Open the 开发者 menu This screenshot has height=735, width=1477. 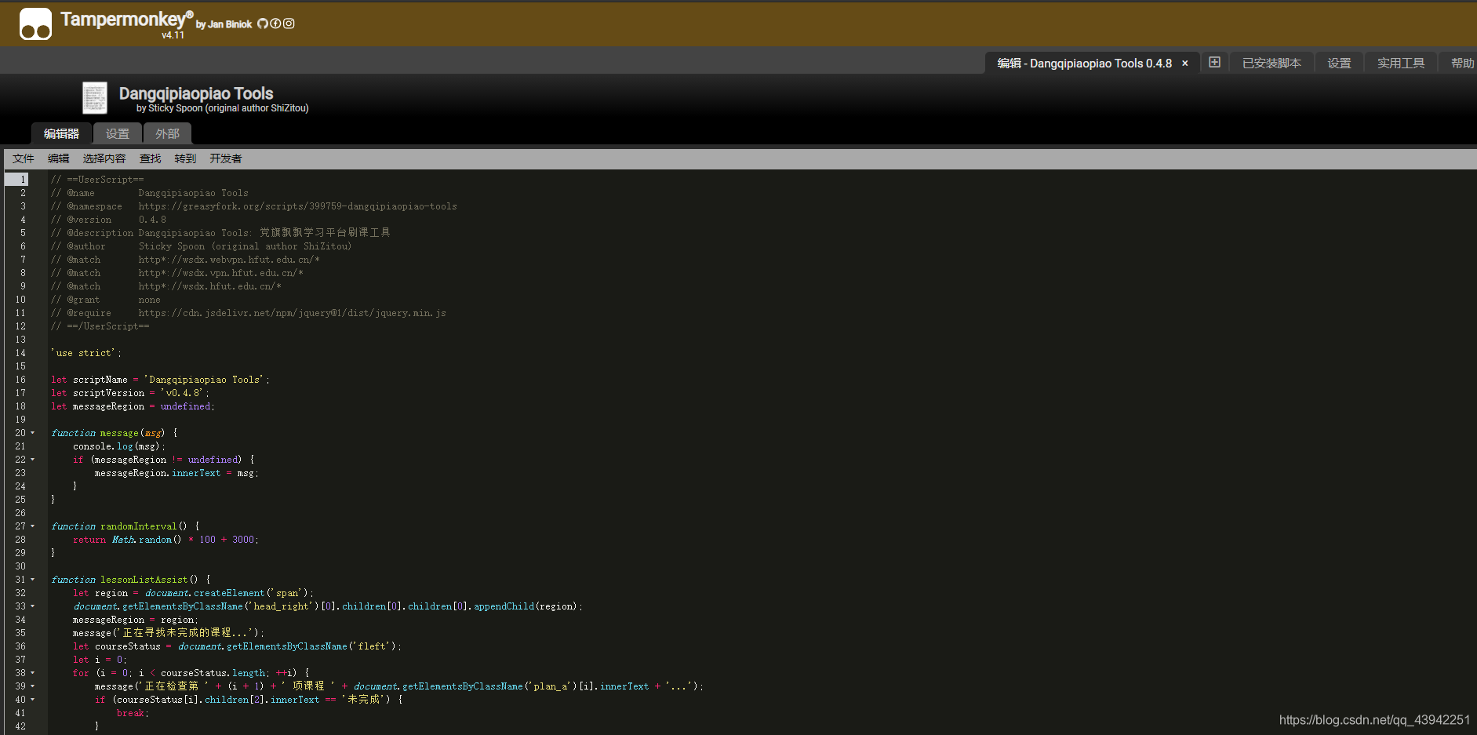click(225, 158)
